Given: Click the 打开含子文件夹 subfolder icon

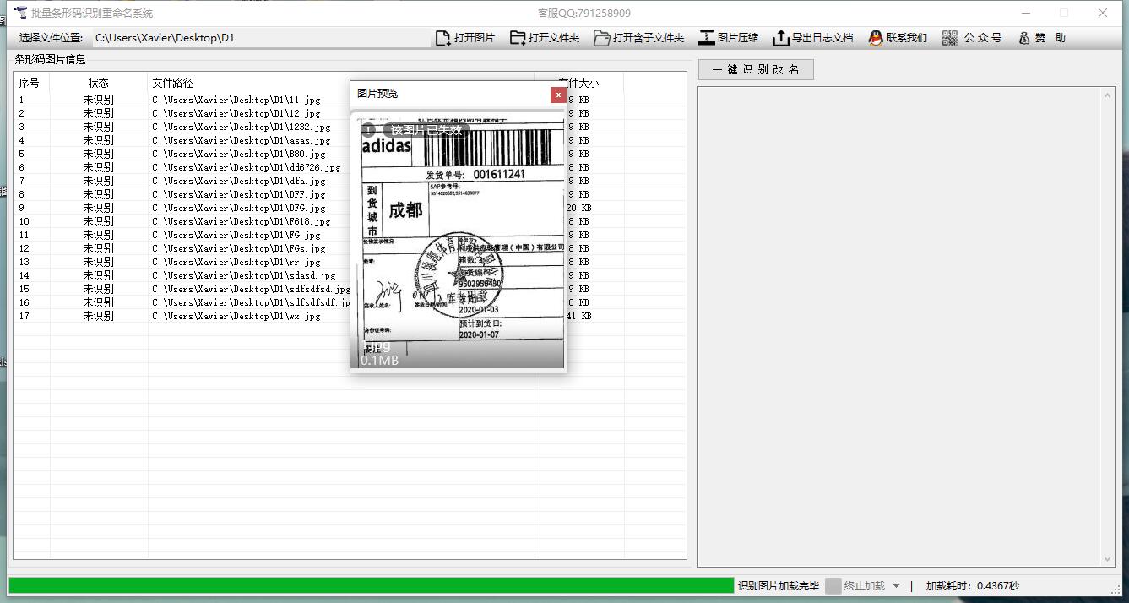Looking at the screenshot, I should click(x=601, y=38).
